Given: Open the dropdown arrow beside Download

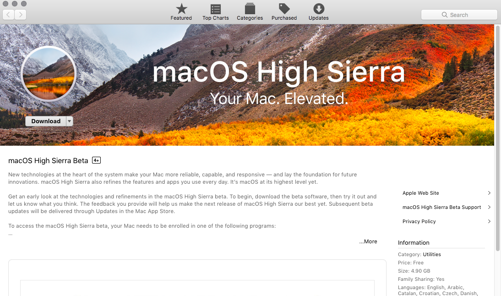Looking at the screenshot, I should 69,121.
